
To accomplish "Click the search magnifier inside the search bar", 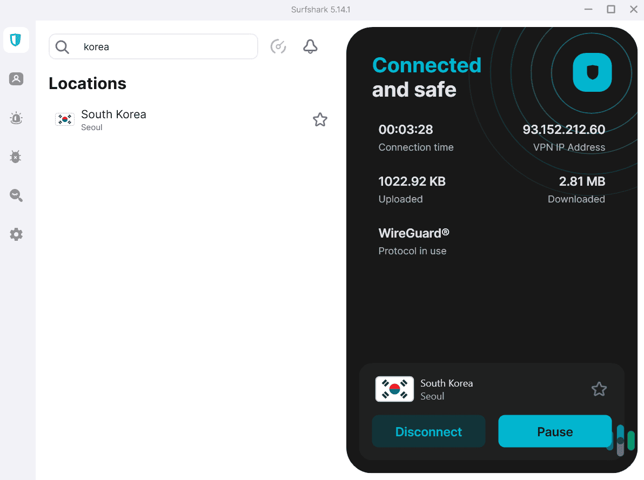I will click(x=62, y=46).
